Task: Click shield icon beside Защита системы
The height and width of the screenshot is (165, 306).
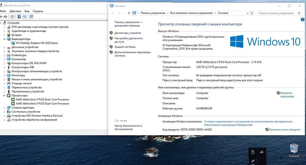Action: point(111,47)
